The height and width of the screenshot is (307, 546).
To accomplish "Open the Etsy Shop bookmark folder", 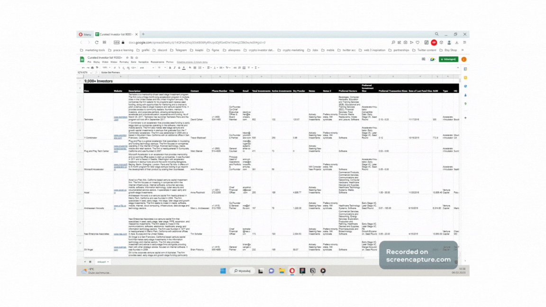I will coord(448,50).
